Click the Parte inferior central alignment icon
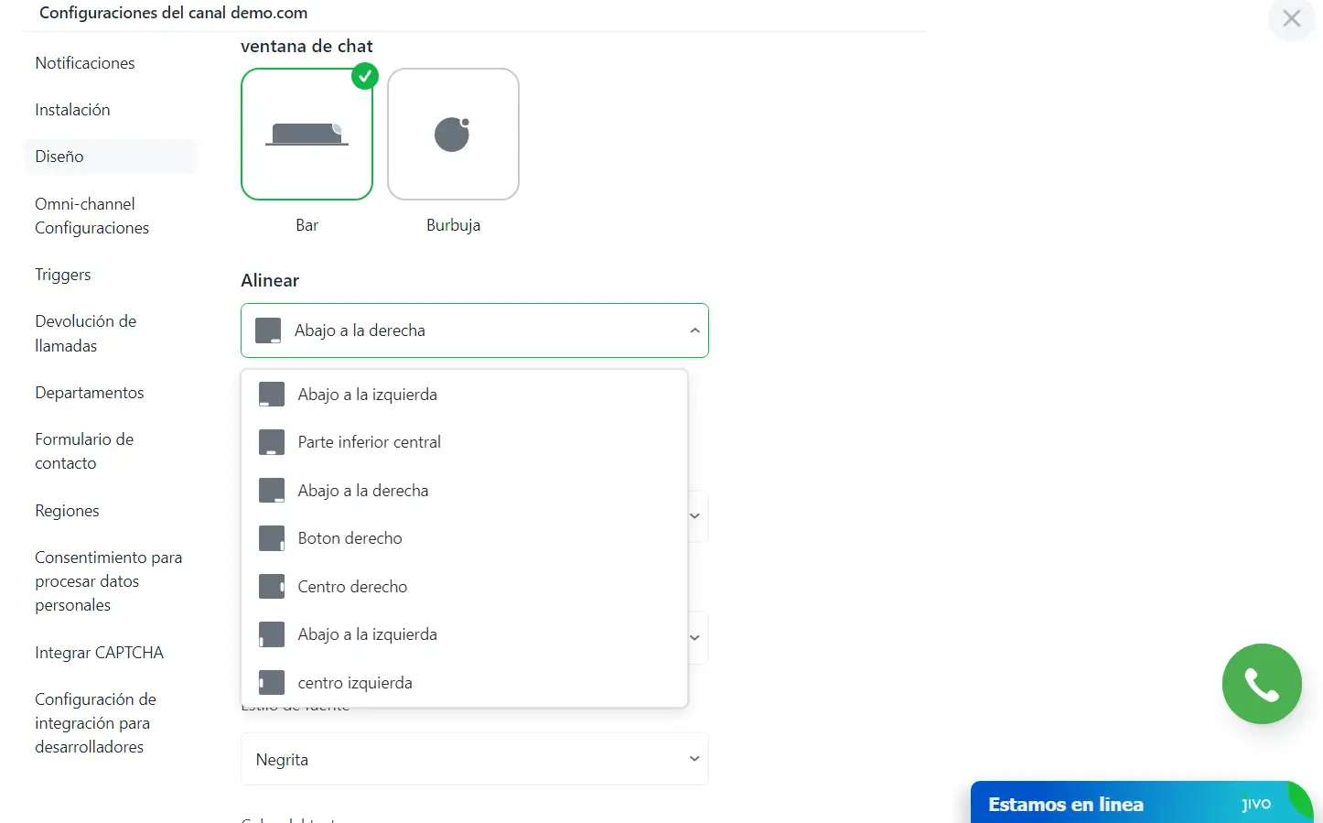 (272, 442)
